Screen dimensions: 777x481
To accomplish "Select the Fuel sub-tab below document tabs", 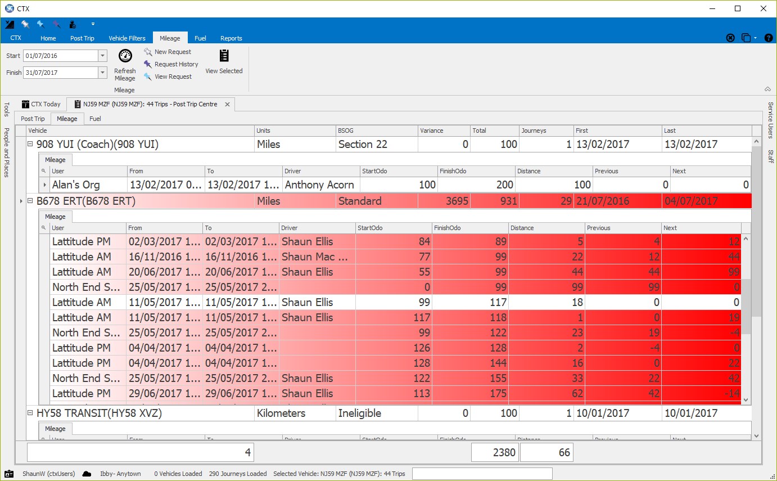I will click(x=95, y=119).
